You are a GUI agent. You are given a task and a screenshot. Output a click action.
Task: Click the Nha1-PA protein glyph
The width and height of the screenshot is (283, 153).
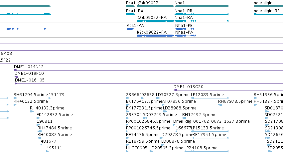186,36
